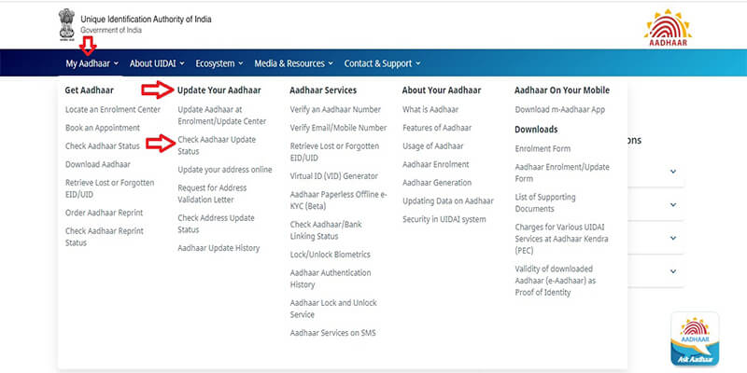This screenshot has width=747, height=373.
Task: Open Verify Email/Mobile Number
Action: (x=338, y=128)
